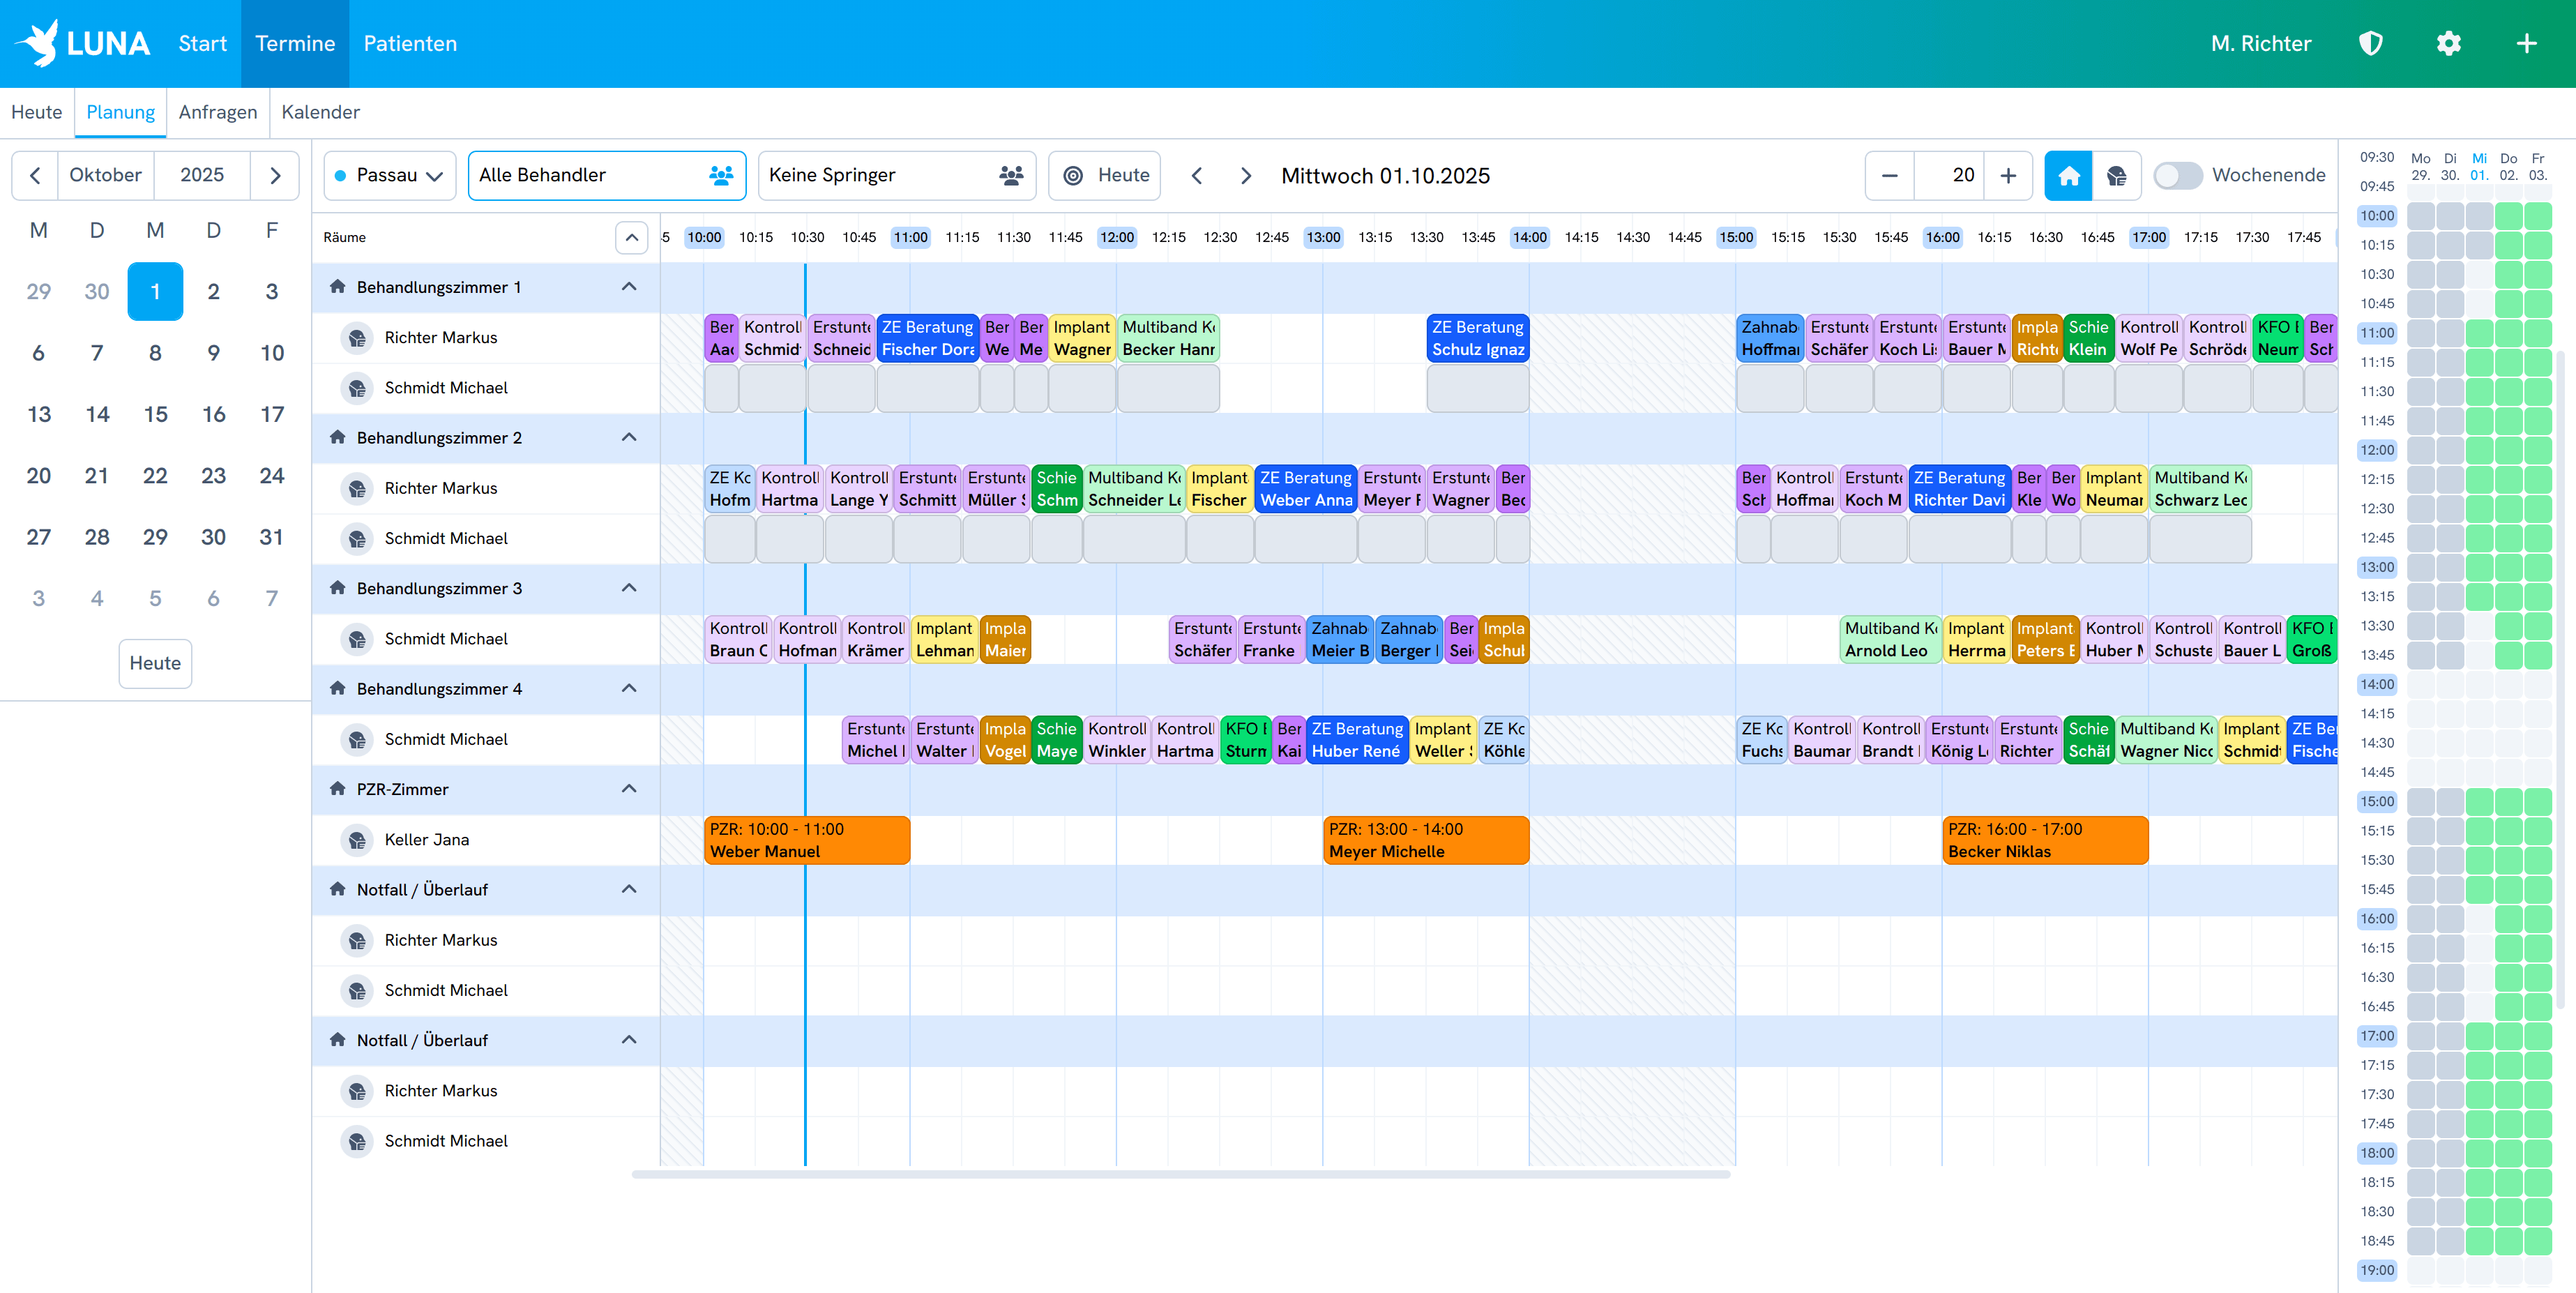Decrease zoom with minus button
The height and width of the screenshot is (1293, 2576).
click(x=1889, y=175)
